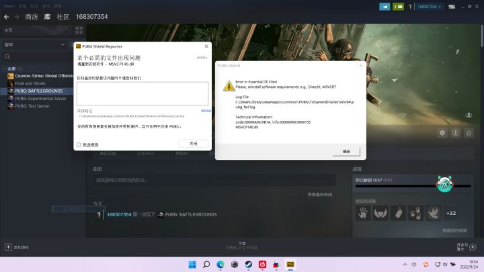The width and height of the screenshot is (484, 272).
Task: Click the achievements progress bar
Action: coord(413,186)
